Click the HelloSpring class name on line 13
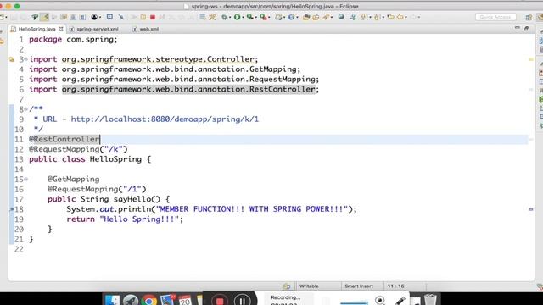The height and width of the screenshot is (305, 543). tap(115, 159)
